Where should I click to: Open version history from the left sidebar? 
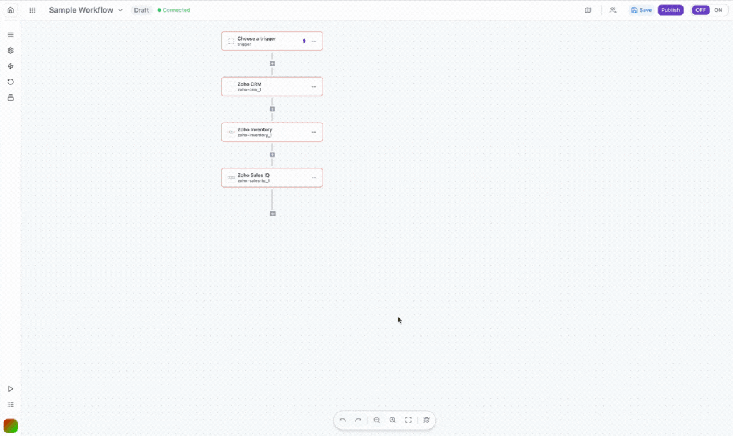(x=10, y=81)
